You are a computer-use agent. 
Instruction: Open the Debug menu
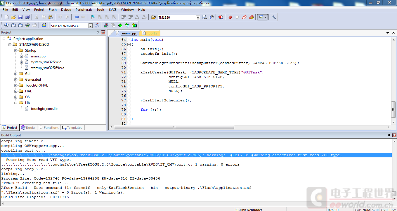coord(66,10)
